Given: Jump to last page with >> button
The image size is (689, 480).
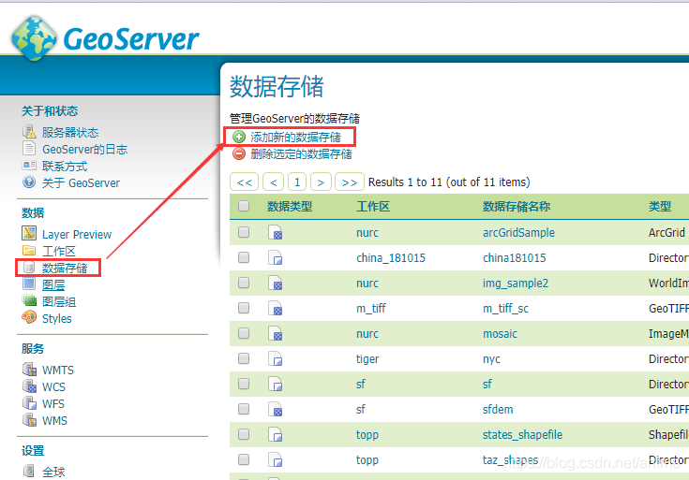Looking at the screenshot, I should tap(350, 182).
